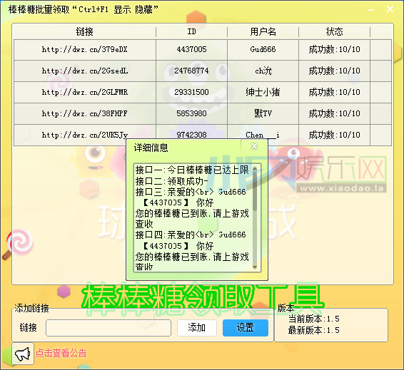Click the 添加 button
The image size is (404, 370).
[197, 328]
